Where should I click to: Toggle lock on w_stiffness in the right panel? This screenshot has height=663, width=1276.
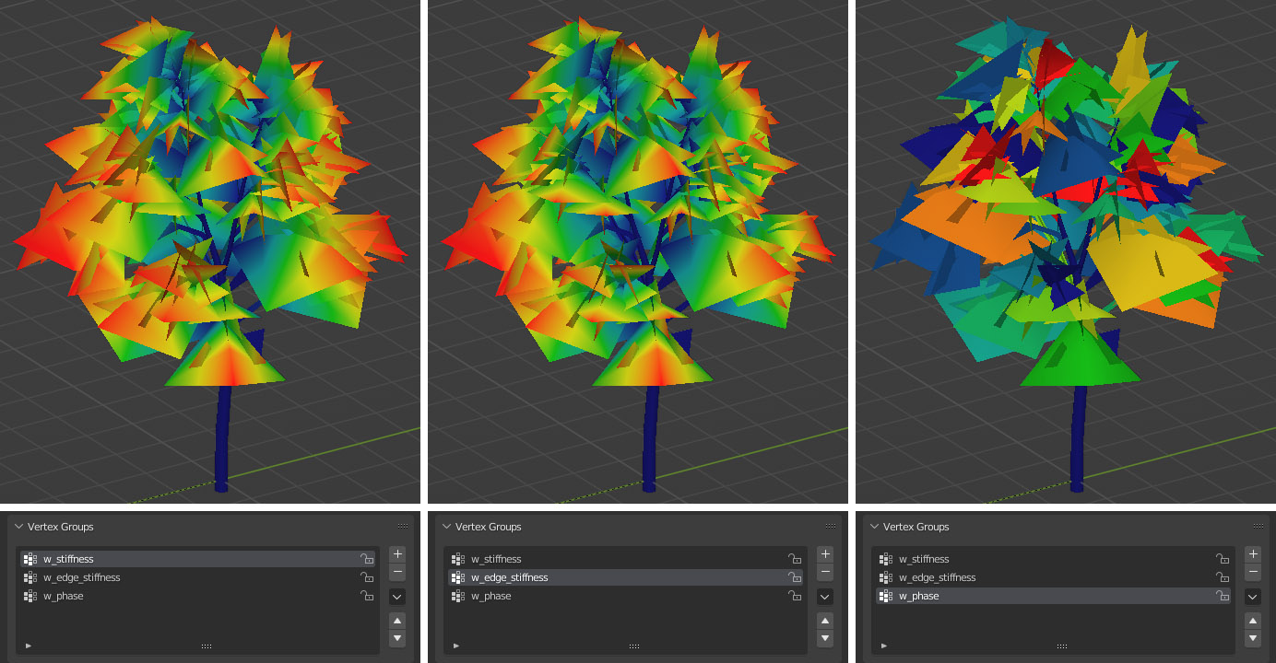click(1223, 559)
